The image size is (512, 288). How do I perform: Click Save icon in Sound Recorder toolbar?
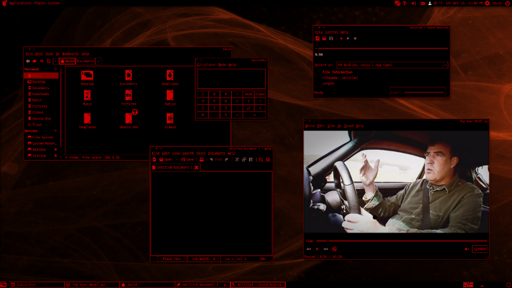[331, 38]
